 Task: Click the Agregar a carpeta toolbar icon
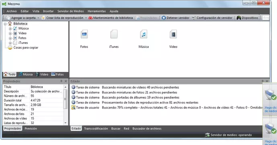(8, 18)
